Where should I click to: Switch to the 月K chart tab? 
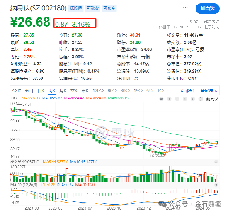pyautogui.click(x=63, y=91)
